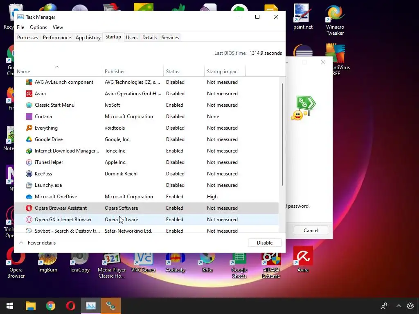Switch to the Processes tab
Screen dimensions: 419x314
click(27, 37)
